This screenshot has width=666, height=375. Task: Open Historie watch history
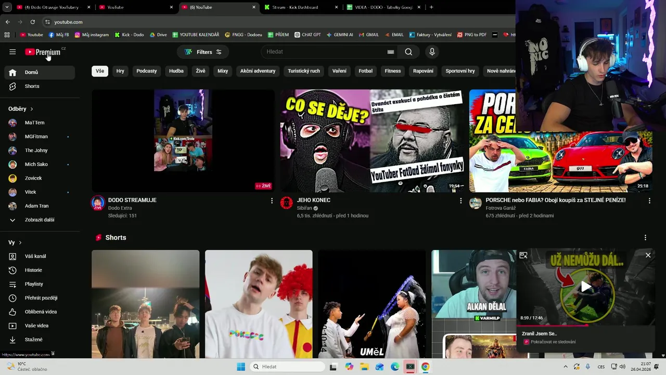[x=40, y=270]
